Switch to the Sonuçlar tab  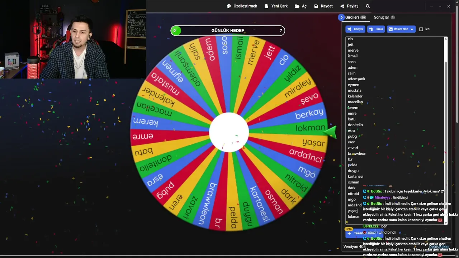tap(384, 17)
